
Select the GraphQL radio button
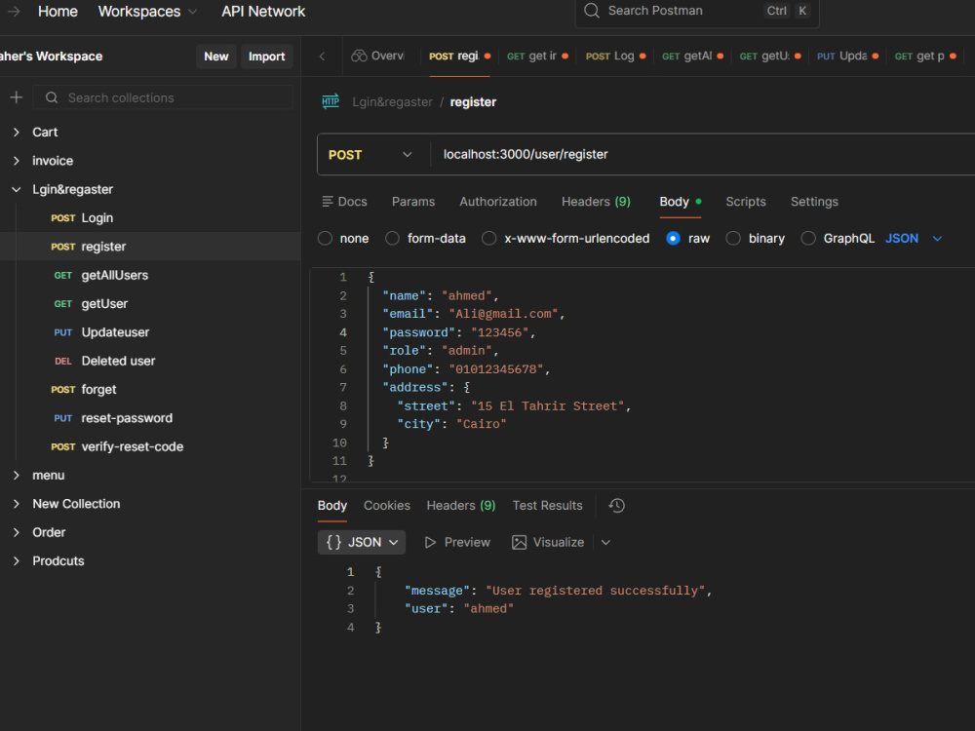point(807,238)
